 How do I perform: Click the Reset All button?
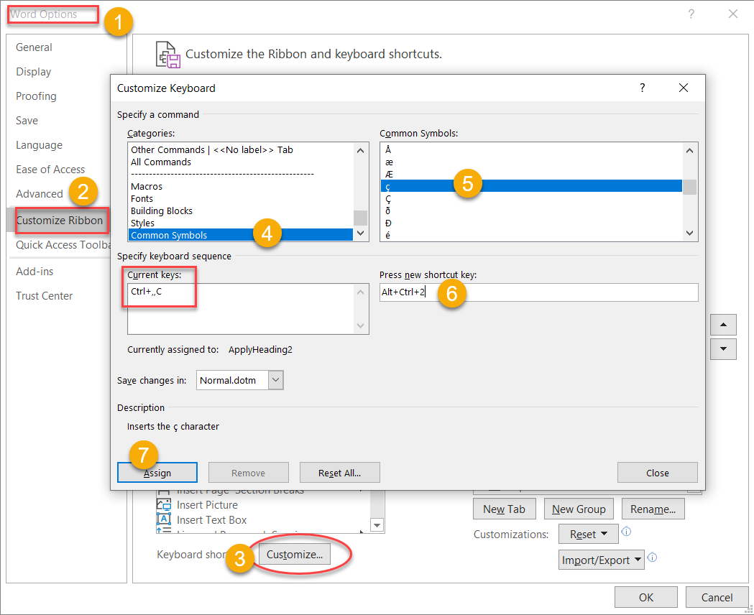[x=339, y=473]
